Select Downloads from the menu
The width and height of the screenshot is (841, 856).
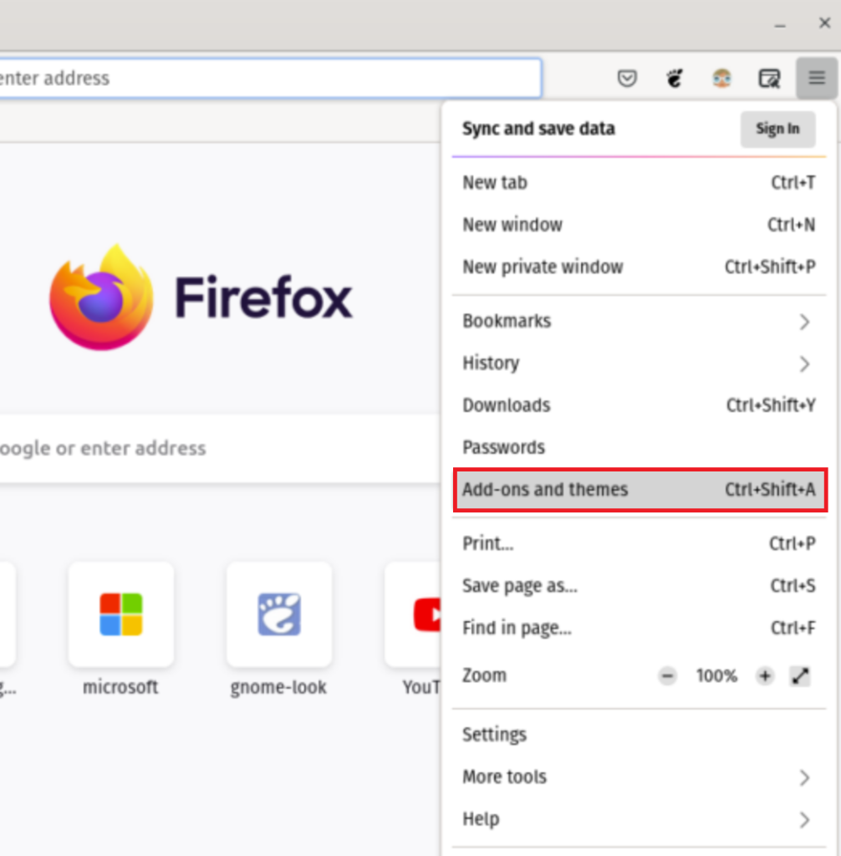pos(506,405)
